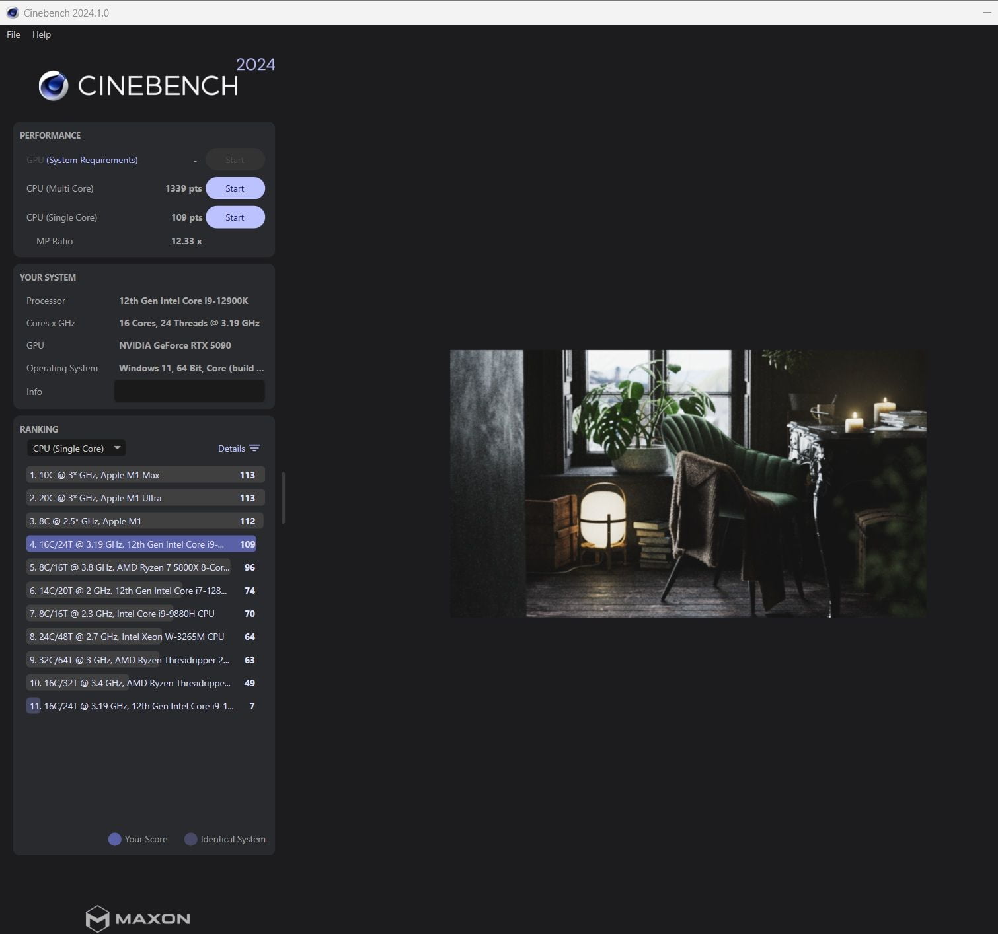Open the File menu
The width and height of the screenshot is (998, 934).
(13, 34)
